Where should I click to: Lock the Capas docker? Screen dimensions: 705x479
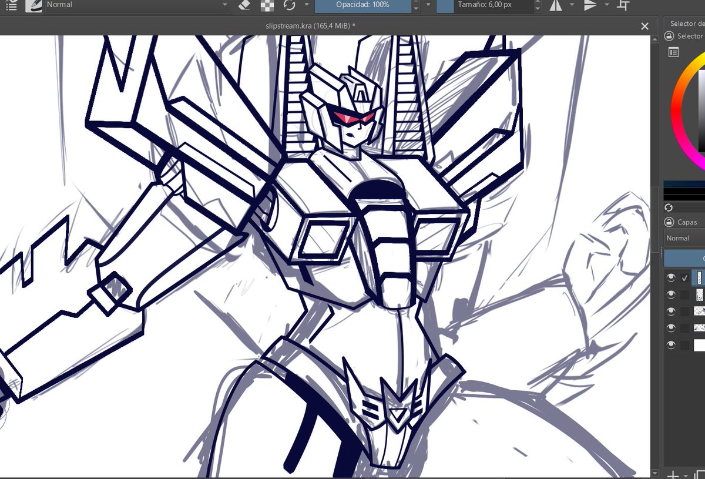coord(669,222)
